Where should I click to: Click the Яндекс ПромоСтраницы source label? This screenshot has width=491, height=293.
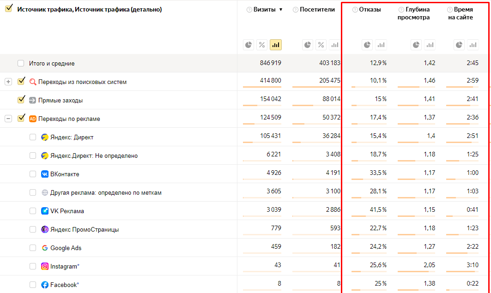pyautogui.click(x=85, y=229)
